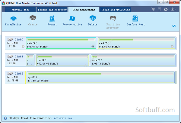Minimize the QILING Disk Master window
Viewport: 181px width, 123px height.
(160, 2)
